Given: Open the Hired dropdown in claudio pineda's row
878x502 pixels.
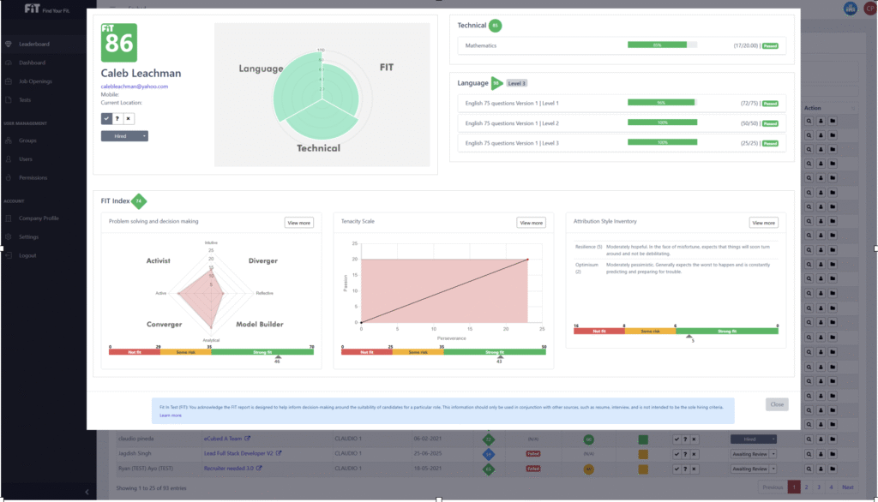Looking at the screenshot, I should (x=754, y=439).
